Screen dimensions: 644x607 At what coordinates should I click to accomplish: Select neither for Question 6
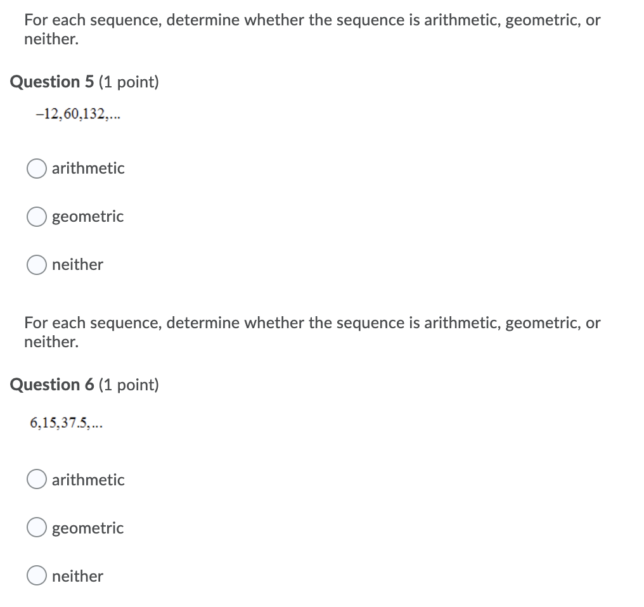pyautogui.click(x=36, y=576)
